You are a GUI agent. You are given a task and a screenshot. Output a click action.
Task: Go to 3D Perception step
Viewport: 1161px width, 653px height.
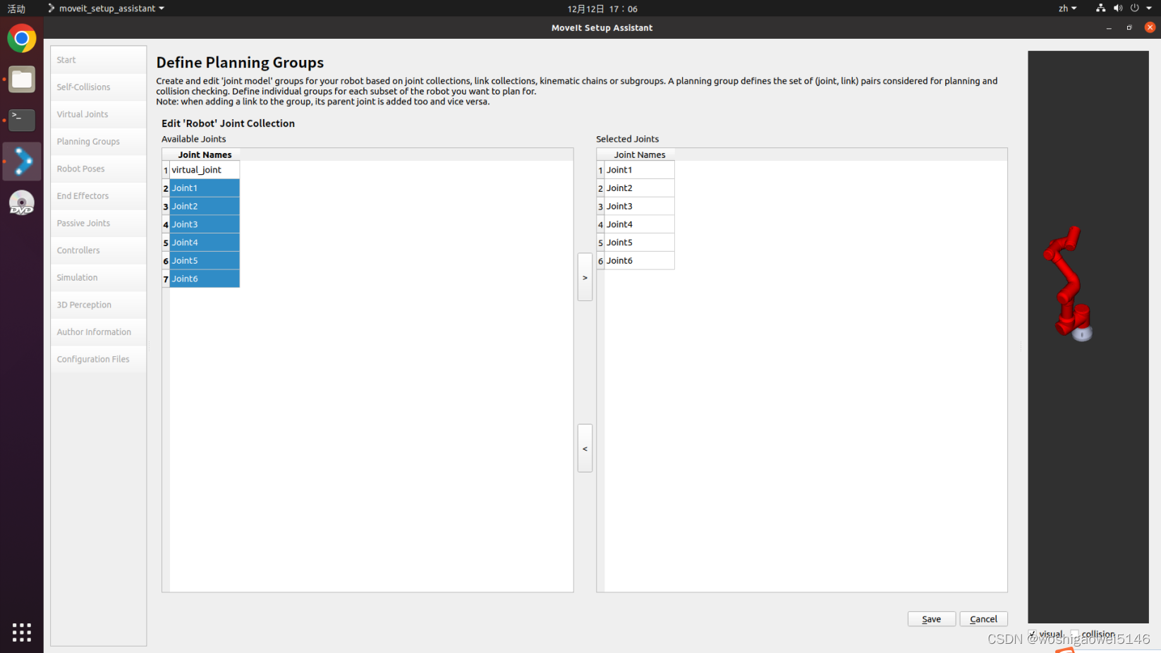(99, 305)
